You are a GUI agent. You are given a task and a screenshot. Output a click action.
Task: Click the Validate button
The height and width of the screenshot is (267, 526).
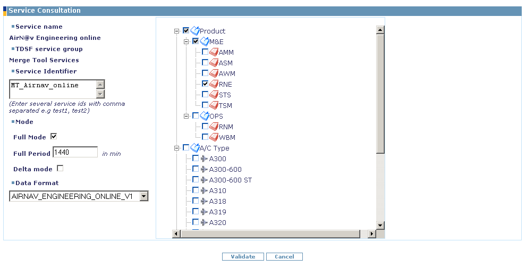[x=243, y=256]
